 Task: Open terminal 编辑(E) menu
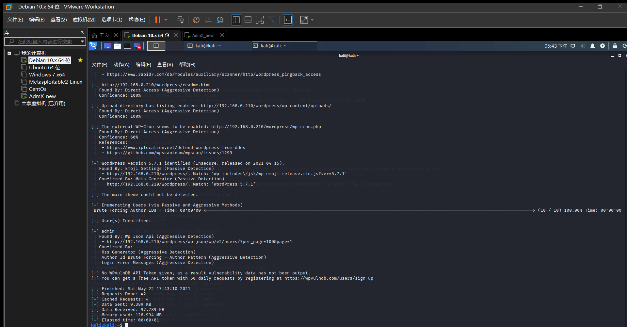click(143, 65)
